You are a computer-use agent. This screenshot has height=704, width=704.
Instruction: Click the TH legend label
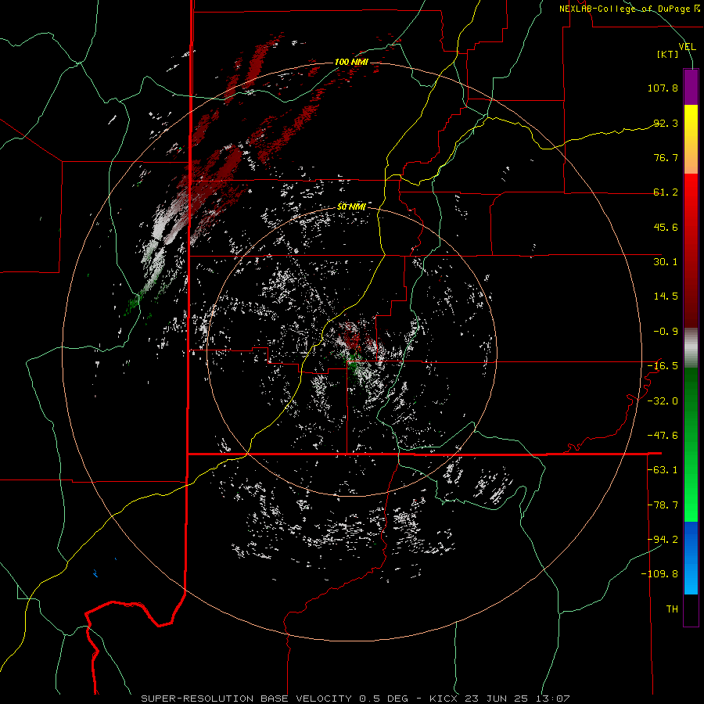tap(672, 609)
